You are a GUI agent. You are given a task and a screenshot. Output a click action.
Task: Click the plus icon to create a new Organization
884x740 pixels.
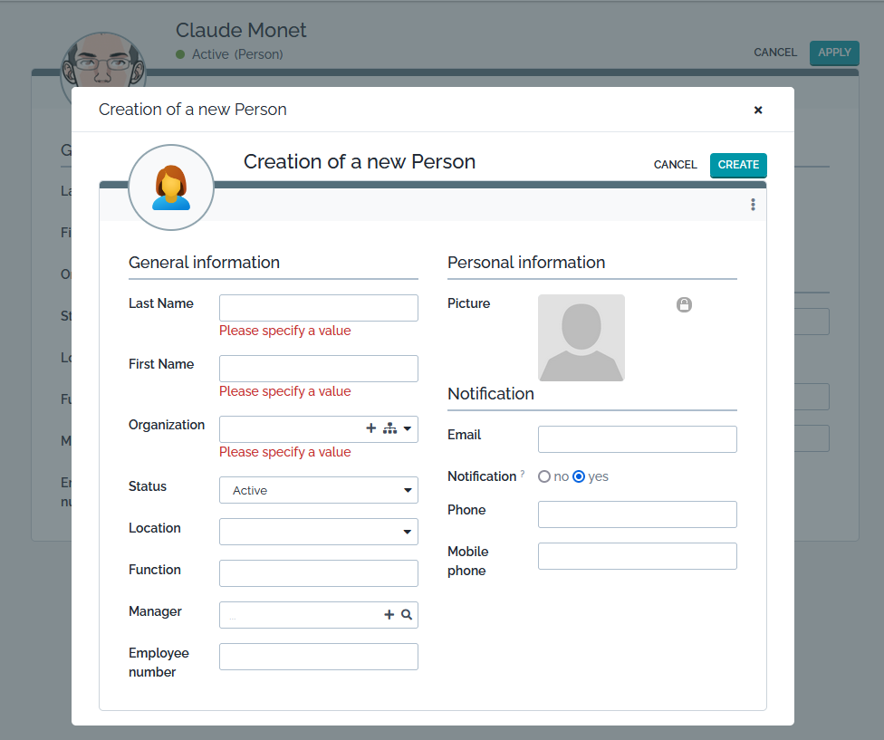tap(370, 428)
